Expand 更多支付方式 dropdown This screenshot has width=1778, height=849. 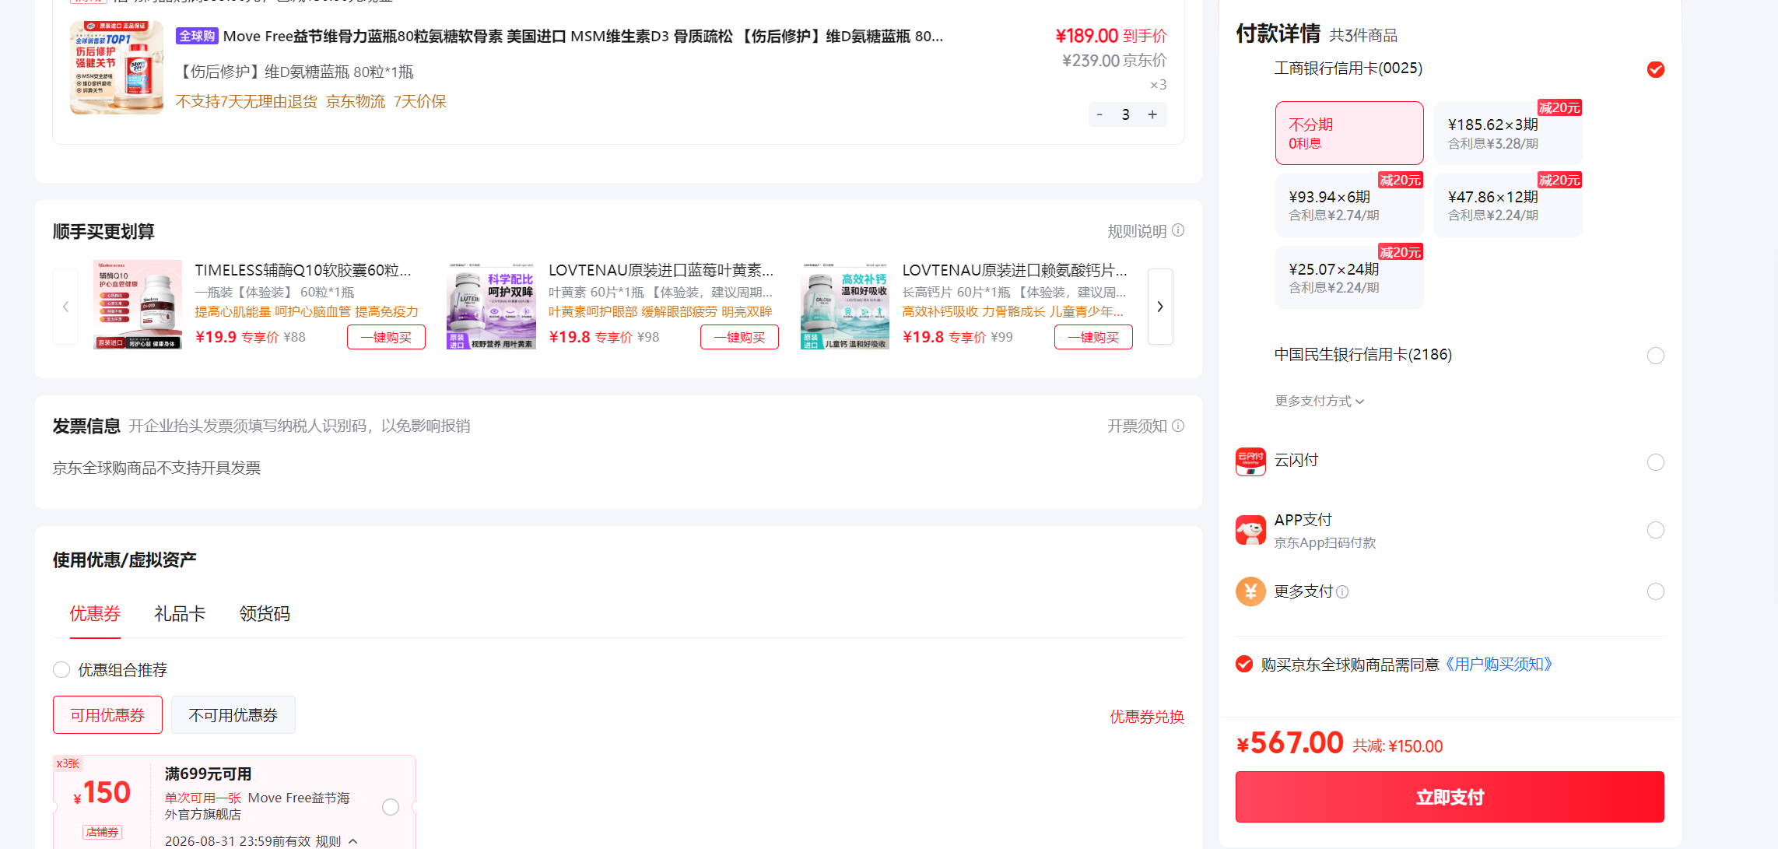[x=1320, y=402]
